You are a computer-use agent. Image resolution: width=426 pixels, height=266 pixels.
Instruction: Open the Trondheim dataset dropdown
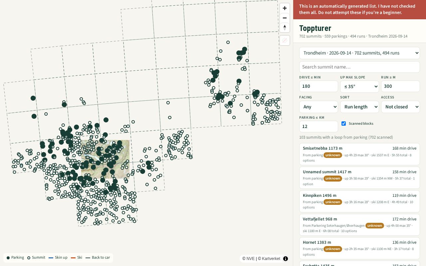[x=359, y=53]
